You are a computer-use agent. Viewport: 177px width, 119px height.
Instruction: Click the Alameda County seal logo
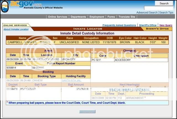click(x=5, y=6)
